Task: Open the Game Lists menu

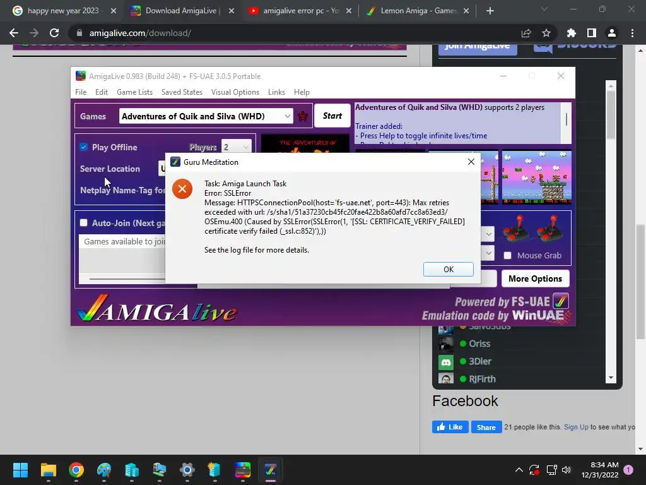Action: (x=135, y=92)
